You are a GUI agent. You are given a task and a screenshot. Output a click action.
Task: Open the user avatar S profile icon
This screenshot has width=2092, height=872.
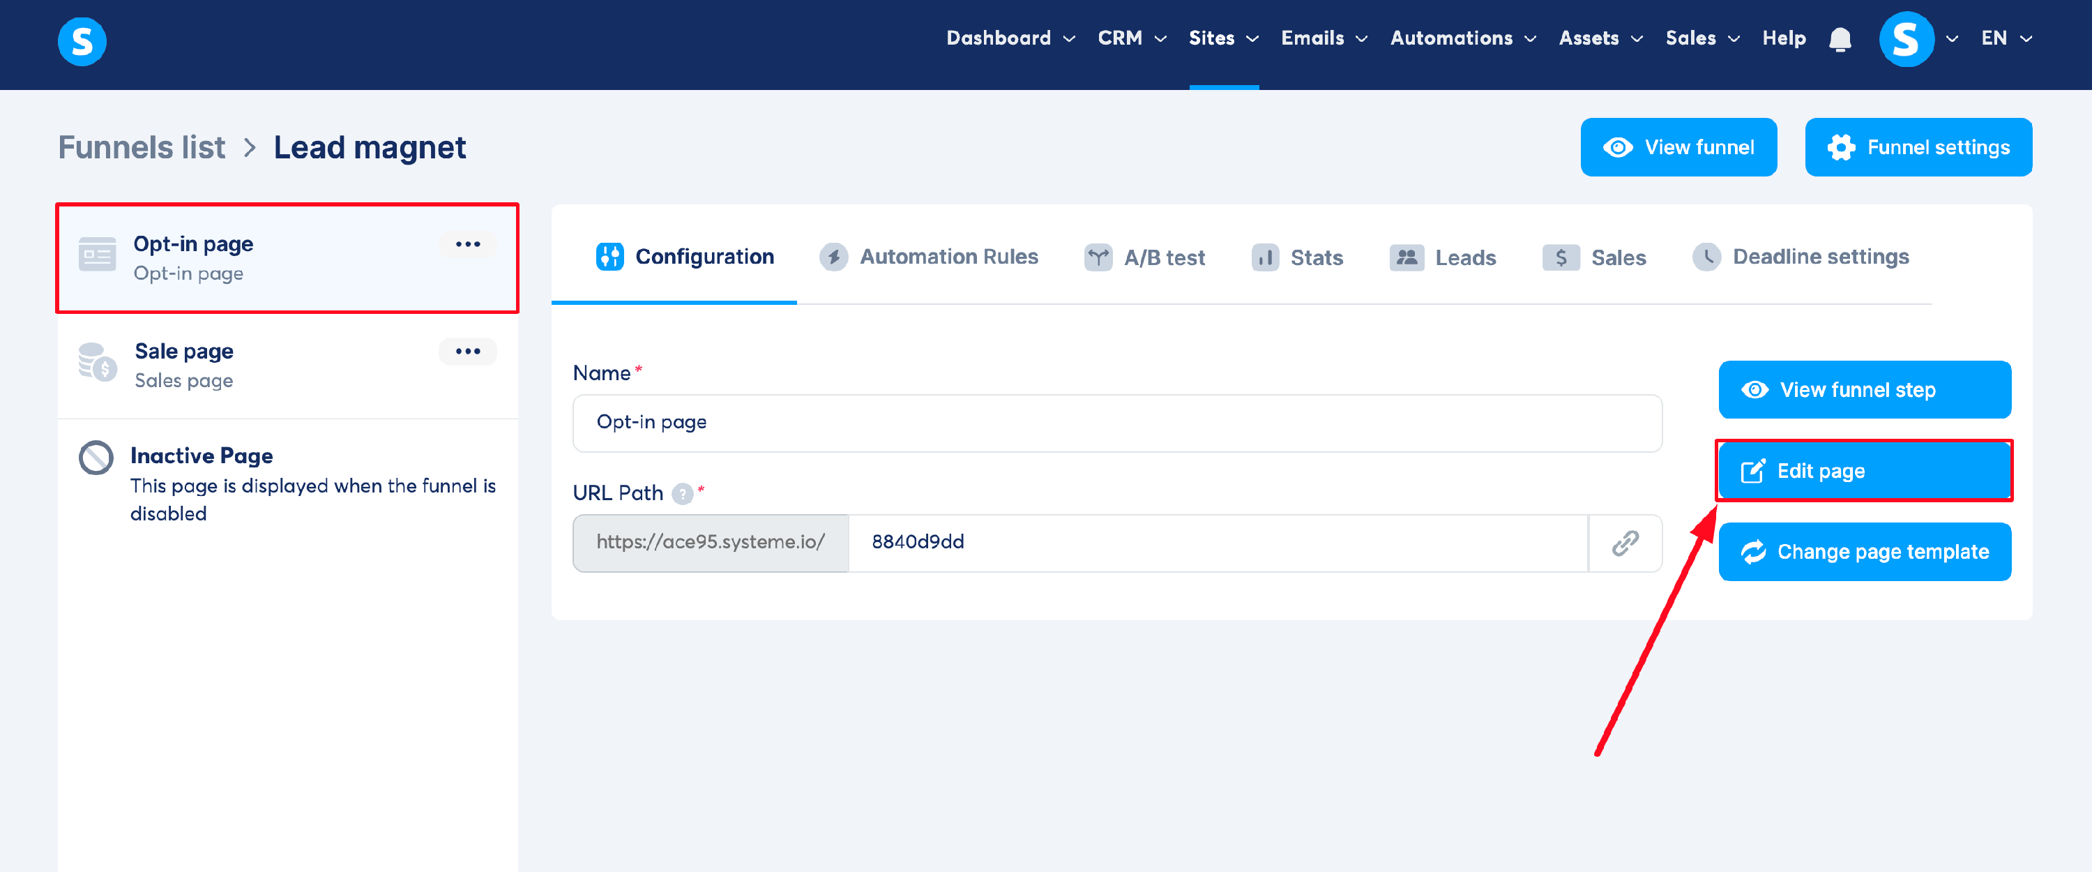(x=1905, y=39)
